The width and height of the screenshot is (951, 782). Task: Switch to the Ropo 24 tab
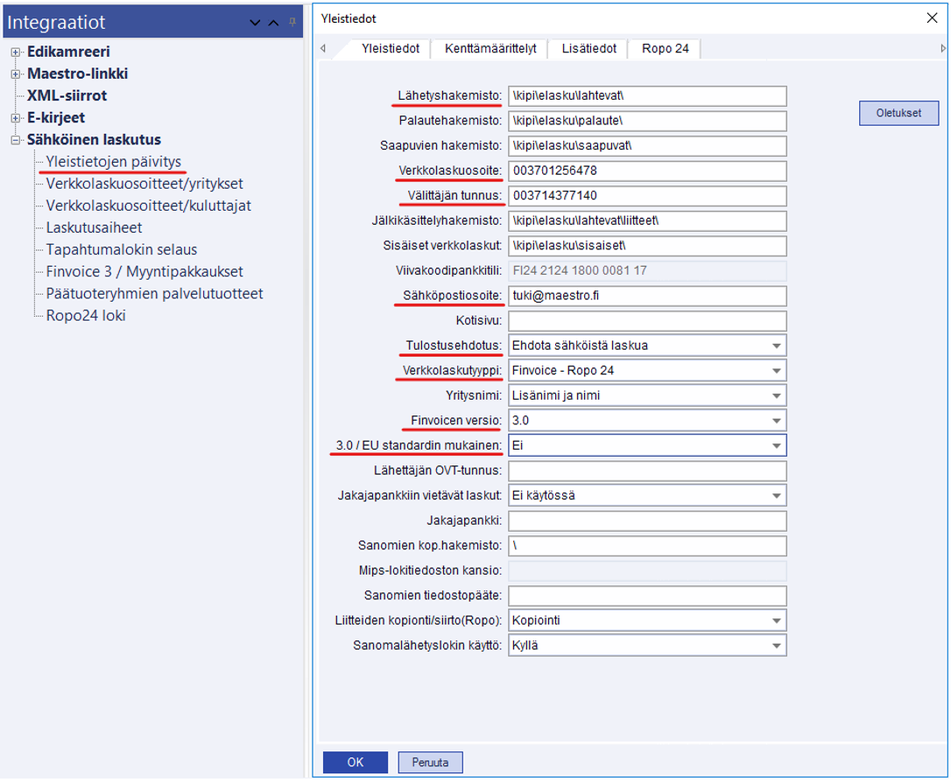tap(665, 49)
